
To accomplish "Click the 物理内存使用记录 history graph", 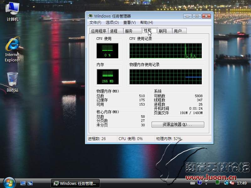I will [166, 77].
